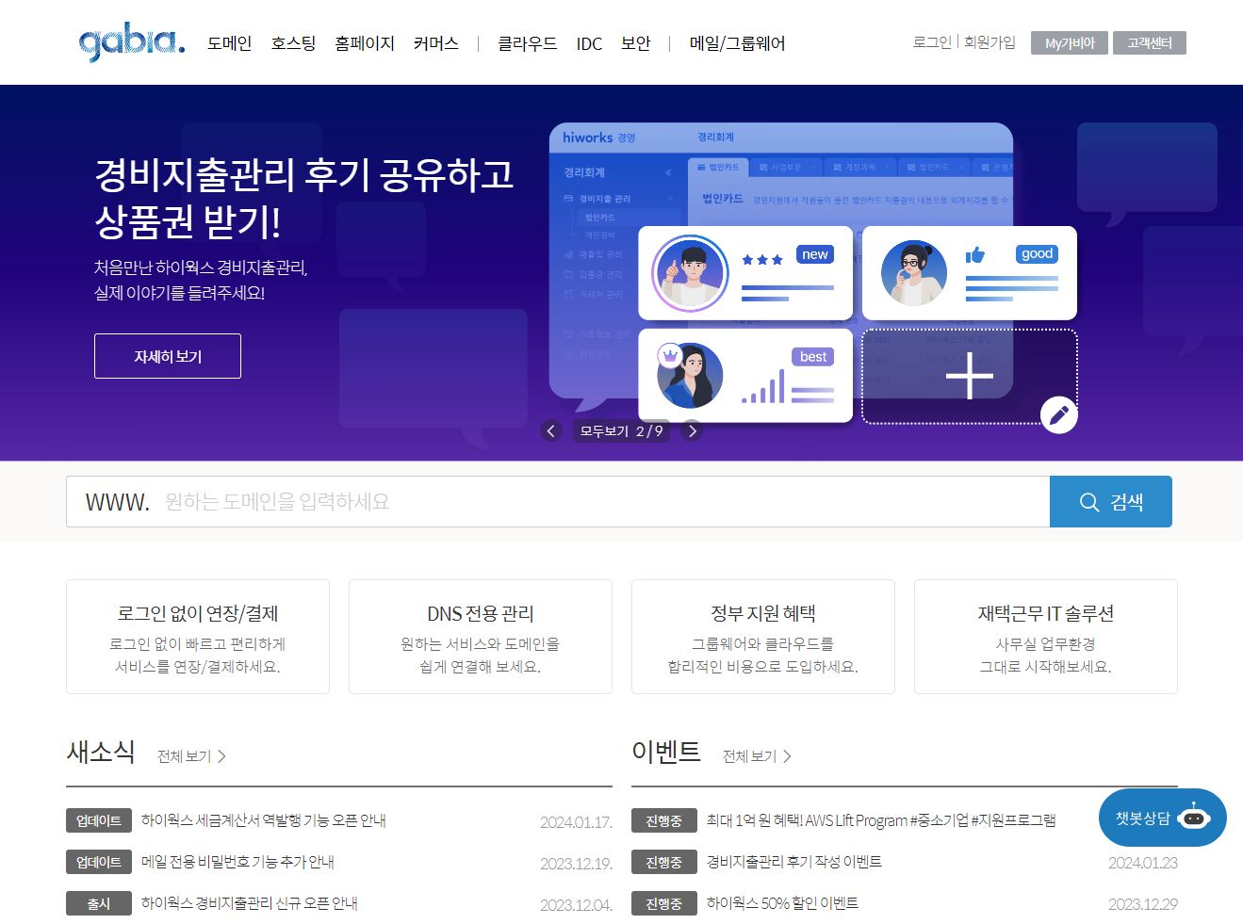
Task: Open 고객센터 button
Action: (x=1149, y=43)
